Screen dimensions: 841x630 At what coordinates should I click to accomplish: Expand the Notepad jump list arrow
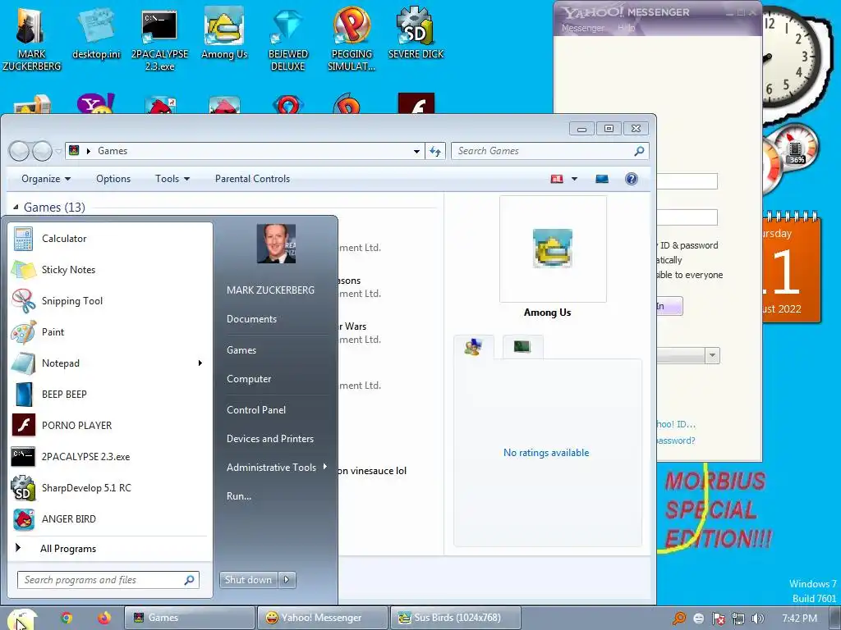200,363
